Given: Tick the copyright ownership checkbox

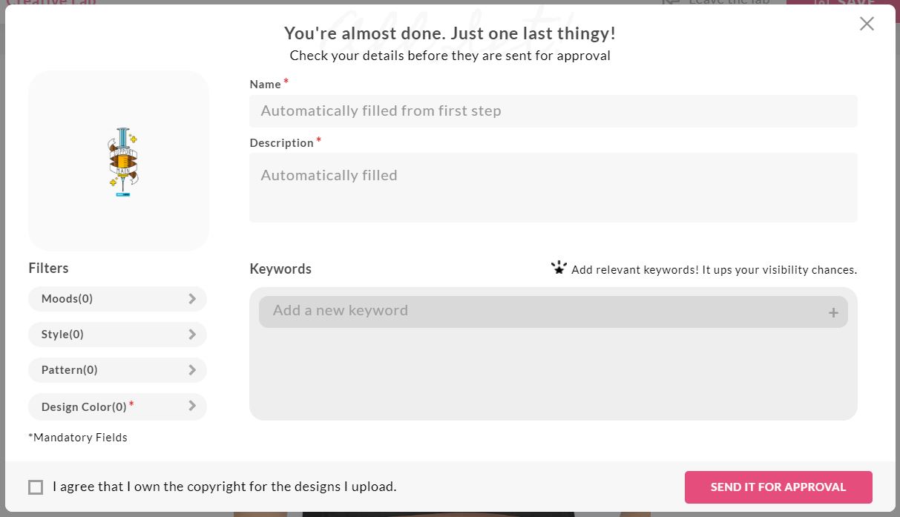Looking at the screenshot, I should (x=36, y=487).
